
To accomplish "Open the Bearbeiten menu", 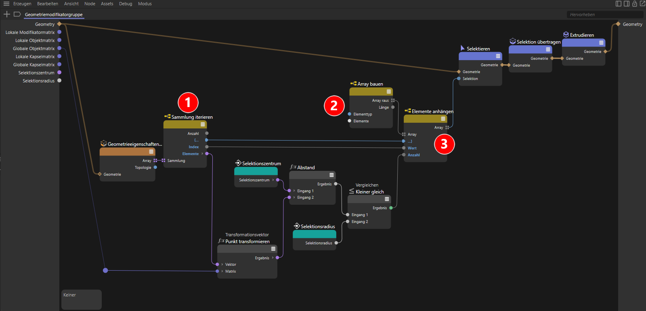I will (48, 4).
